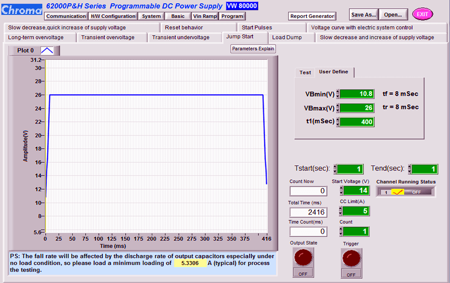Open the Vin Ramp menu

[205, 16]
